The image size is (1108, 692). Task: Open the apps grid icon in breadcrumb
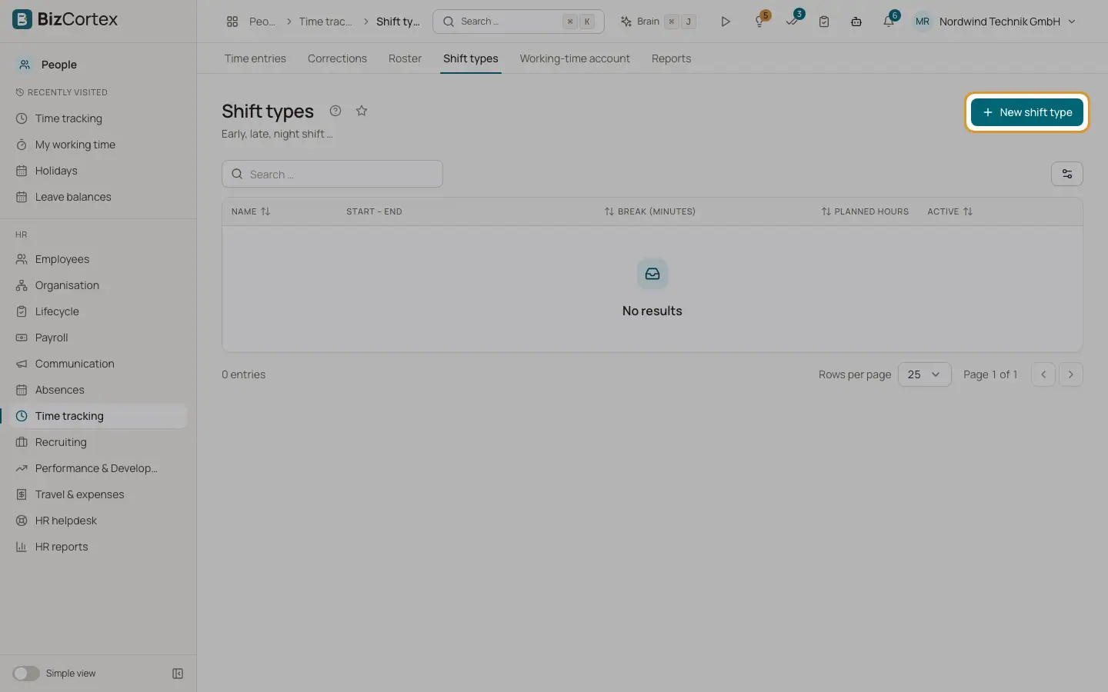click(232, 22)
